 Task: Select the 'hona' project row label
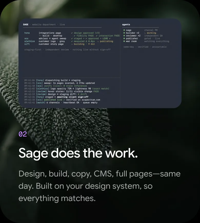click(27, 33)
